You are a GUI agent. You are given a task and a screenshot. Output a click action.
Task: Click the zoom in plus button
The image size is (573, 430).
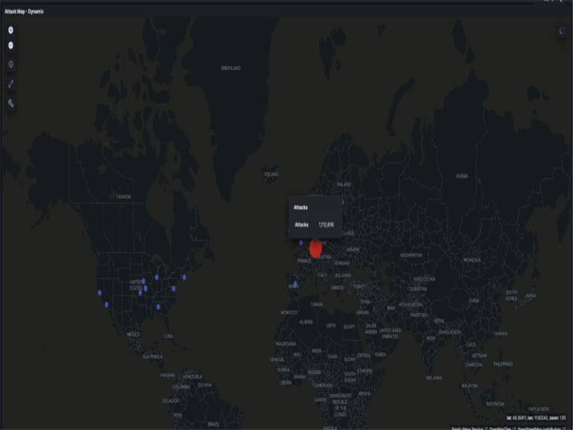point(11,30)
